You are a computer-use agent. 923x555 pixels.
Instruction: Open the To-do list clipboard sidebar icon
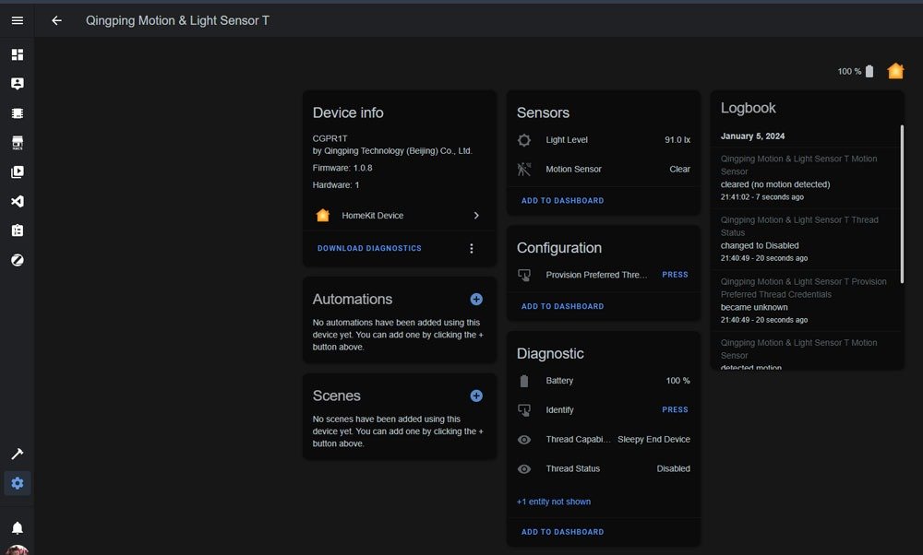[x=18, y=230]
